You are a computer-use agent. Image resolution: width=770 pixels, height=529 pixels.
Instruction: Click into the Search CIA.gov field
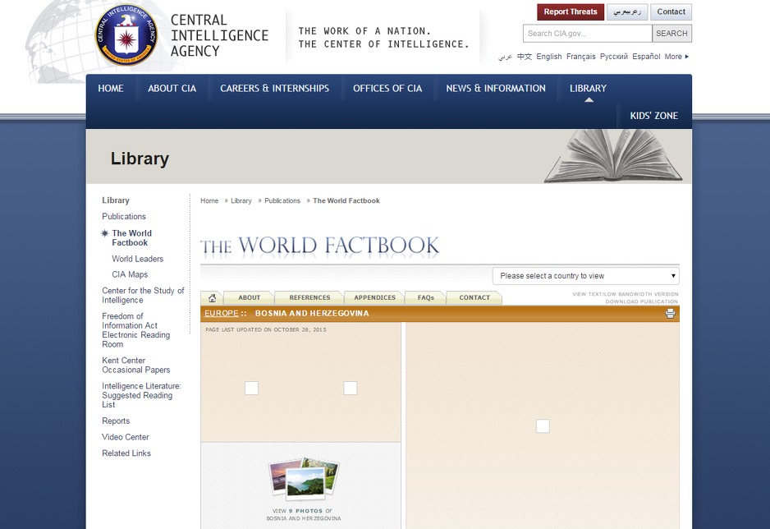point(587,34)
